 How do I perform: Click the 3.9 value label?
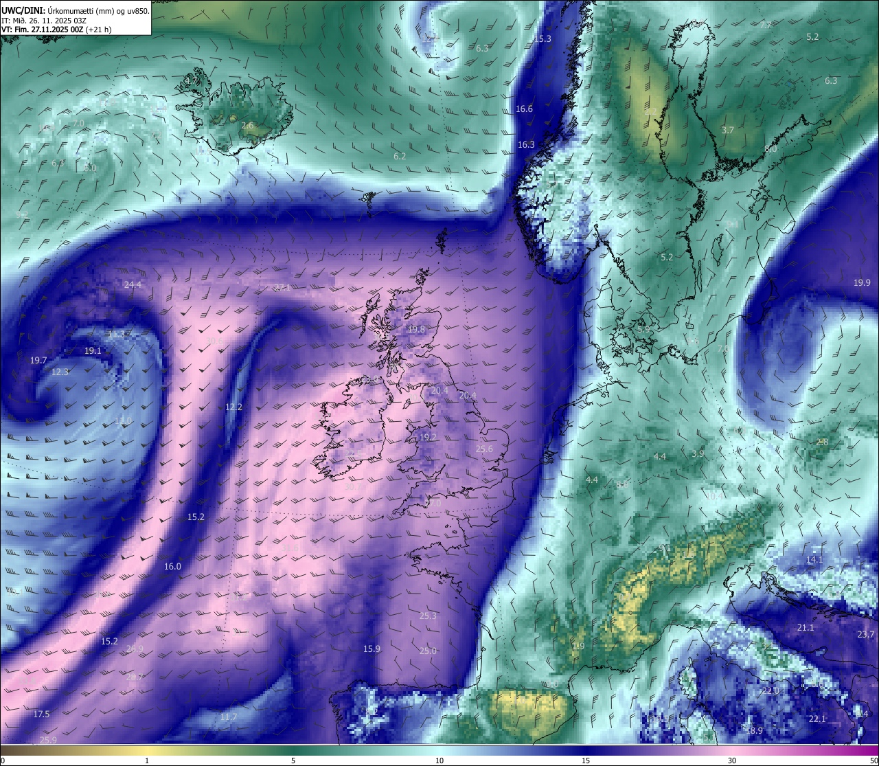coord(698,454)
